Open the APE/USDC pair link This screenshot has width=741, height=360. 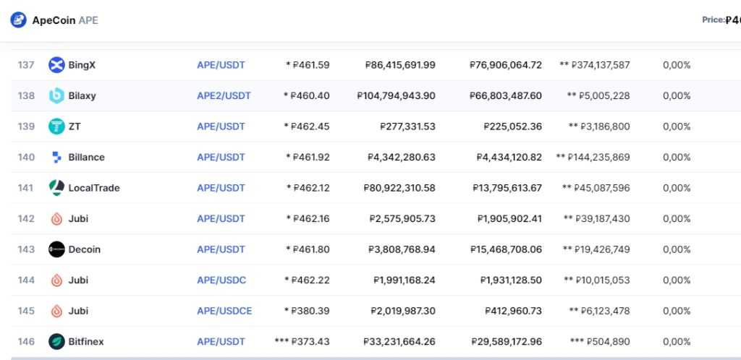pyautogui.click(x=221, y=280)
